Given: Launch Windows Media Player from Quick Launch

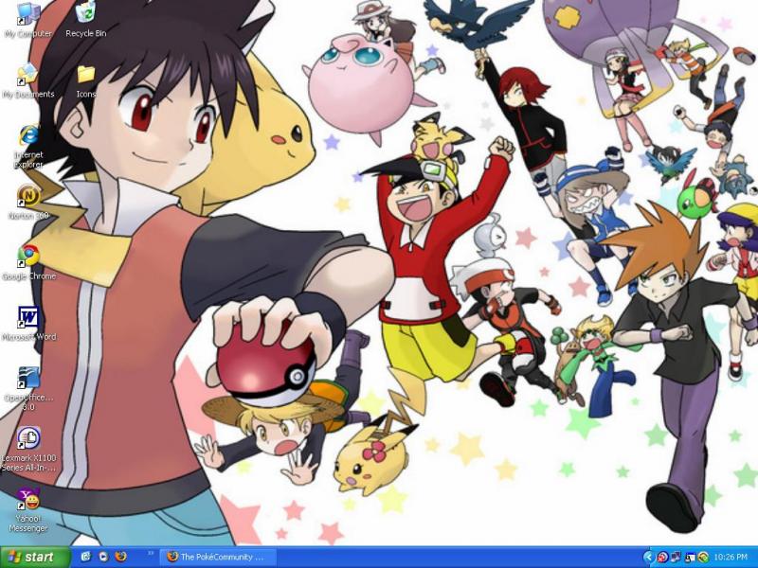Looking at the screenshot, I should (103, 557).
